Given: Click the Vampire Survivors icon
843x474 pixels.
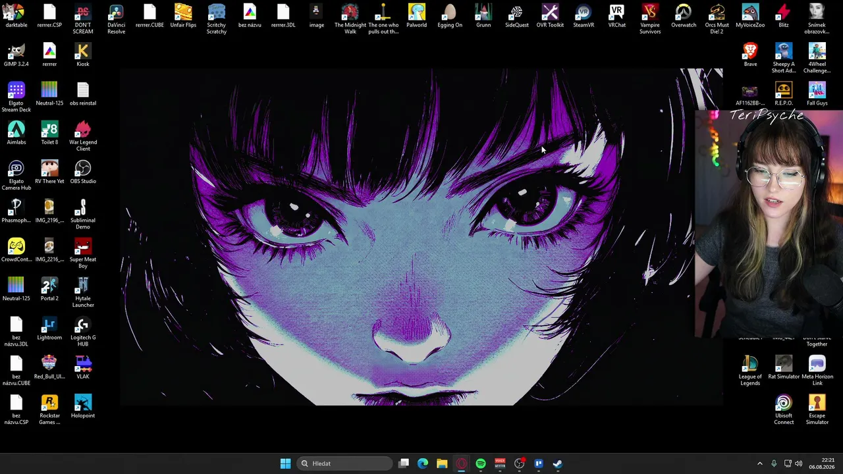Looking at the screenshot, I should coord(650,19).
